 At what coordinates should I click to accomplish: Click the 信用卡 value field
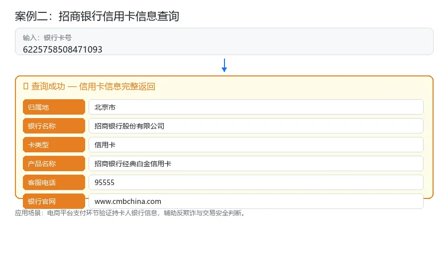tap(256, 145)
